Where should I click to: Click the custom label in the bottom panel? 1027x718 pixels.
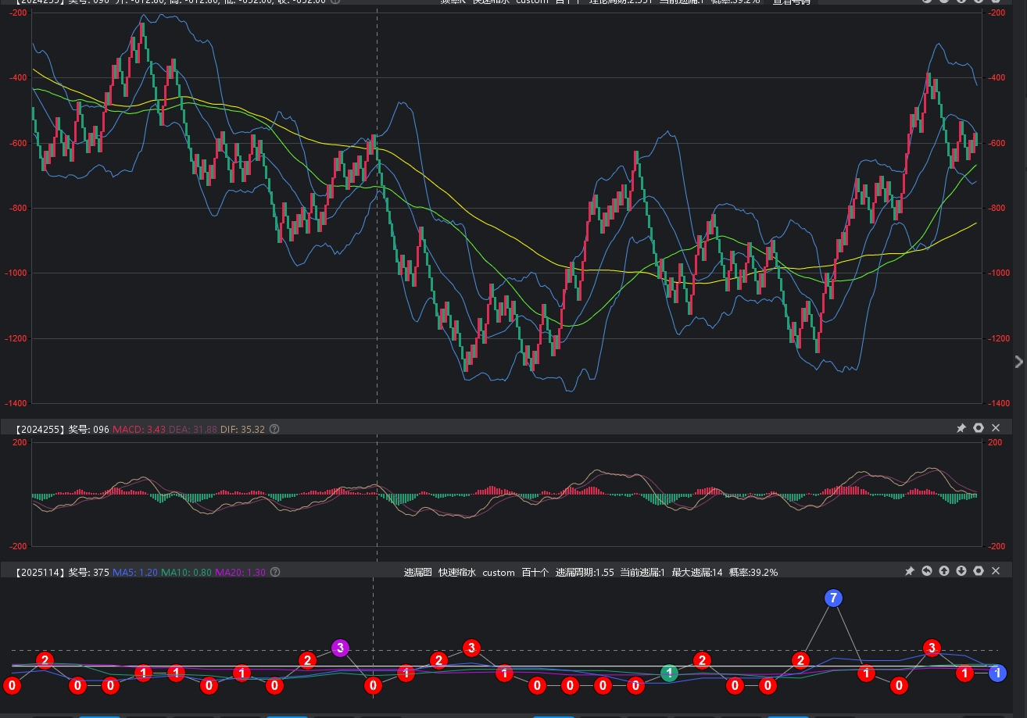click(x=499, y=573)
